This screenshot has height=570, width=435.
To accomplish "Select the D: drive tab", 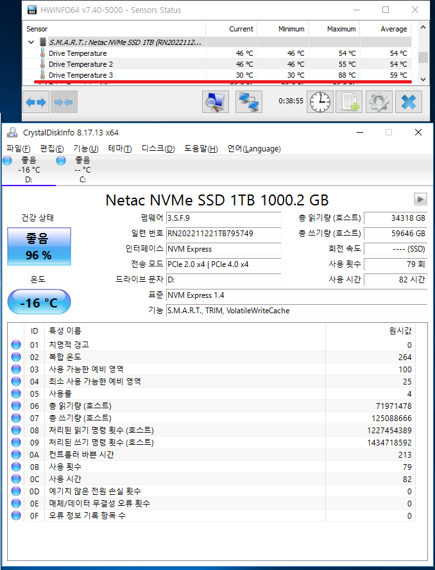I will click(x=29, y=169).
